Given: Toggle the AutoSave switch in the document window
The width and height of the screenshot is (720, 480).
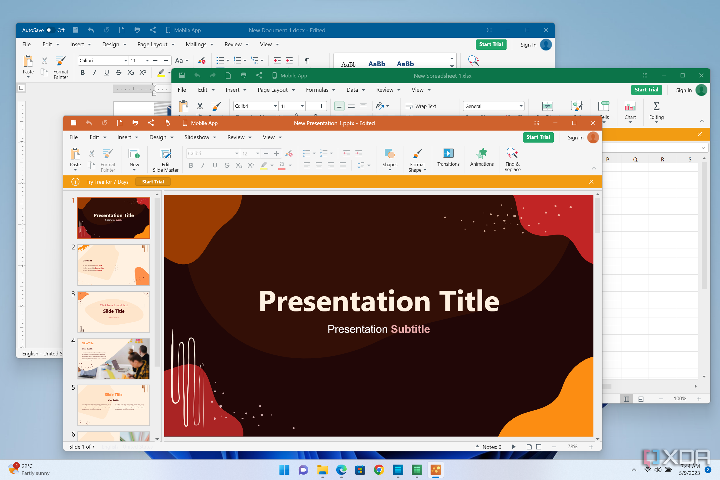Looking at the screenshot, I should 50,30.
